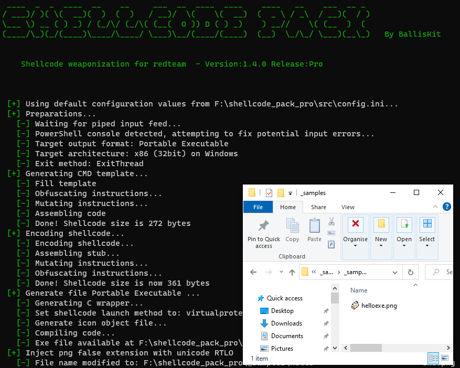Click navigation pane scroll up arrow
Viewport: 460px width, 368px height.
(335, 288)
